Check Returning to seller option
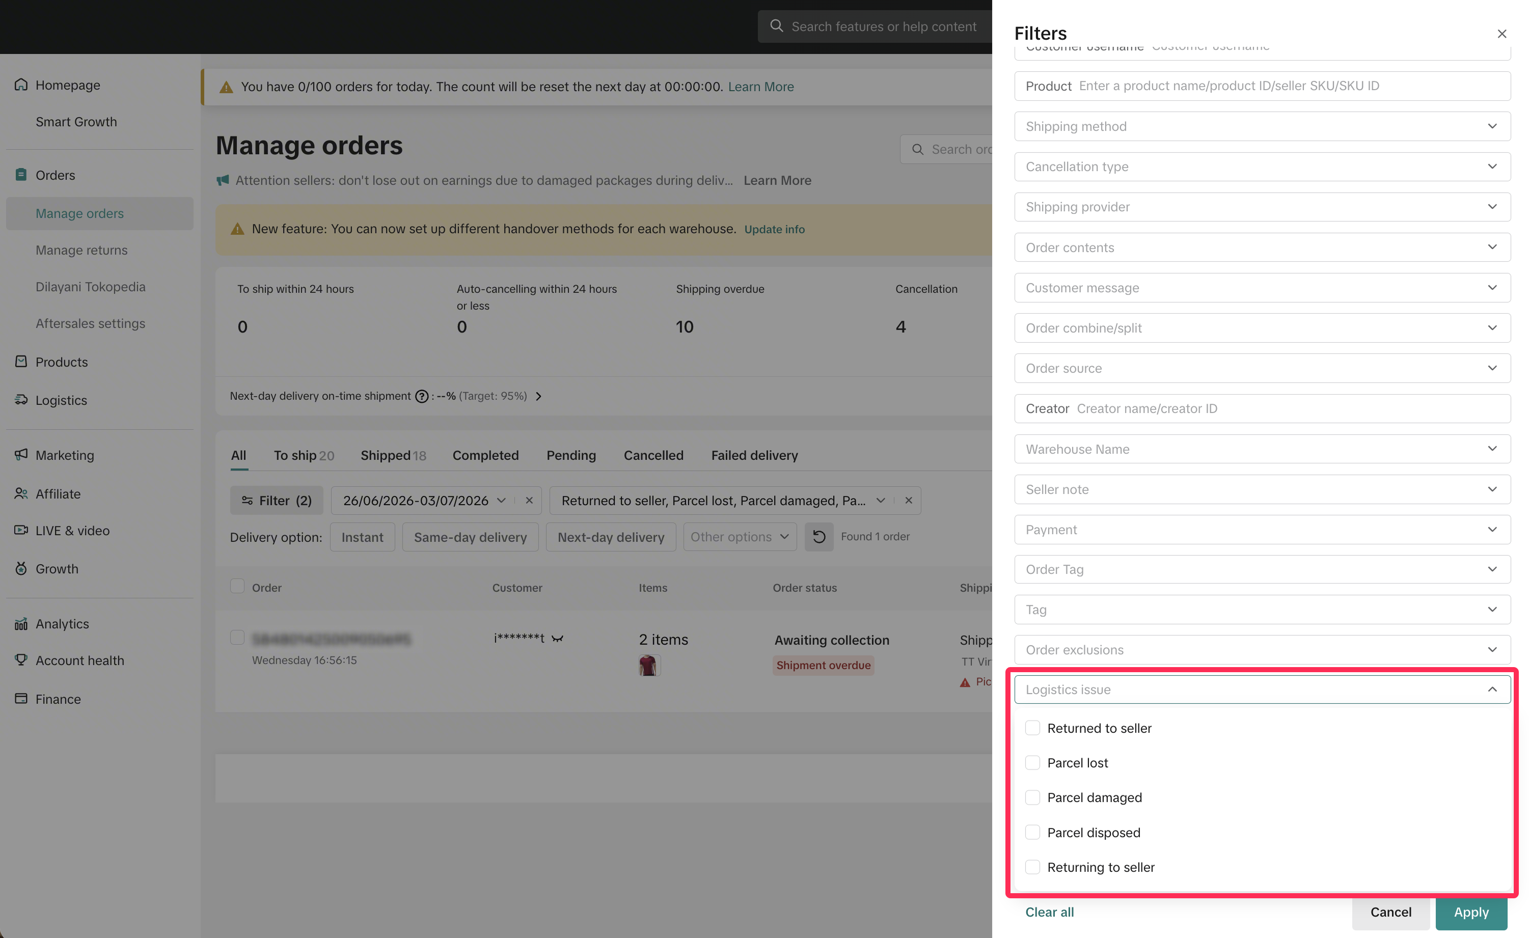This screenshot has width=1529, height=938. click(1032, 867)
